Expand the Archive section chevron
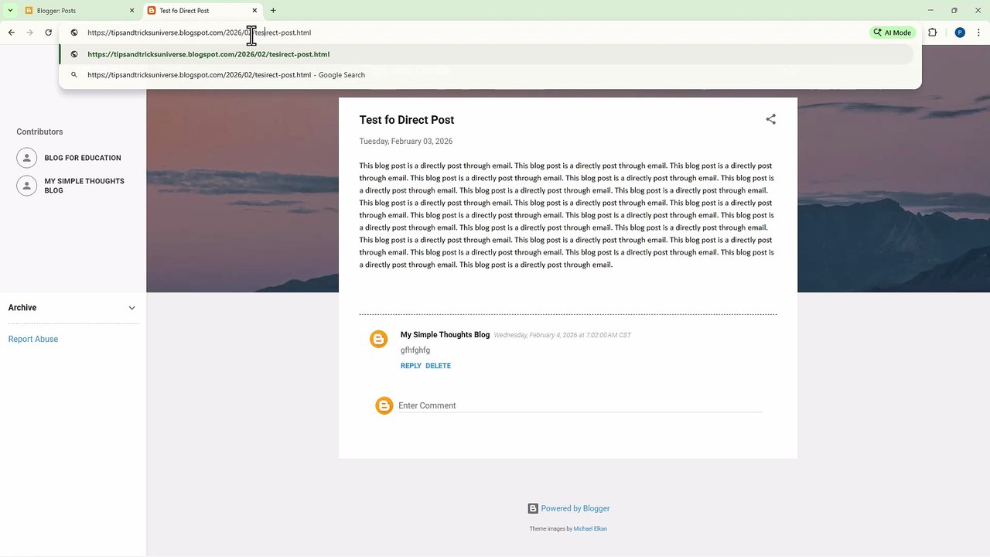990x557 pixels. tap(131, 308)
